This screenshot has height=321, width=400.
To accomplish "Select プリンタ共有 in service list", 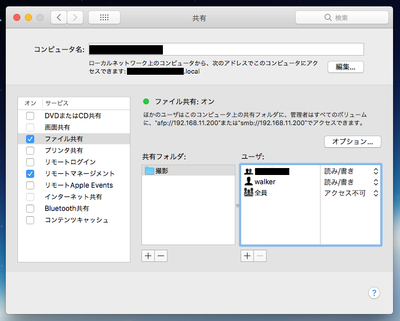I will point(64,151).
